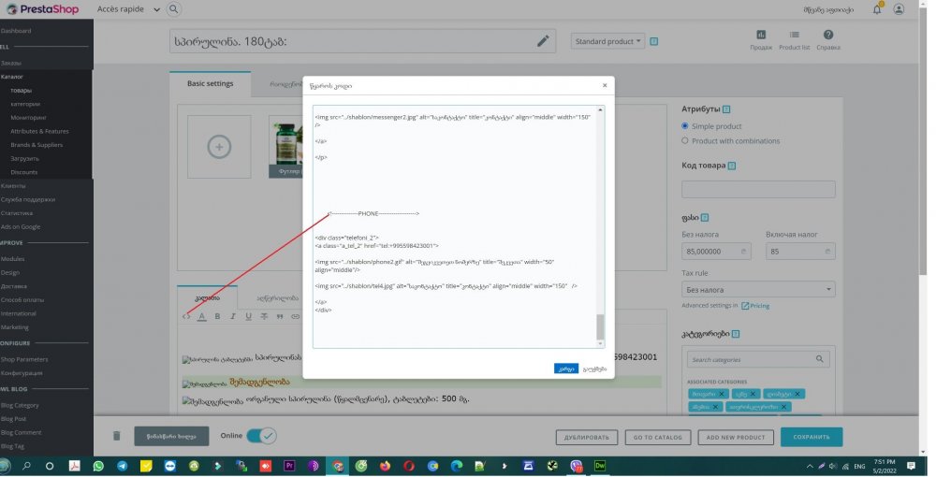Viewport: 936px width, 477px height.
Task: Open WhatsApp from the taskbar
Action: (x=98, y=467)
